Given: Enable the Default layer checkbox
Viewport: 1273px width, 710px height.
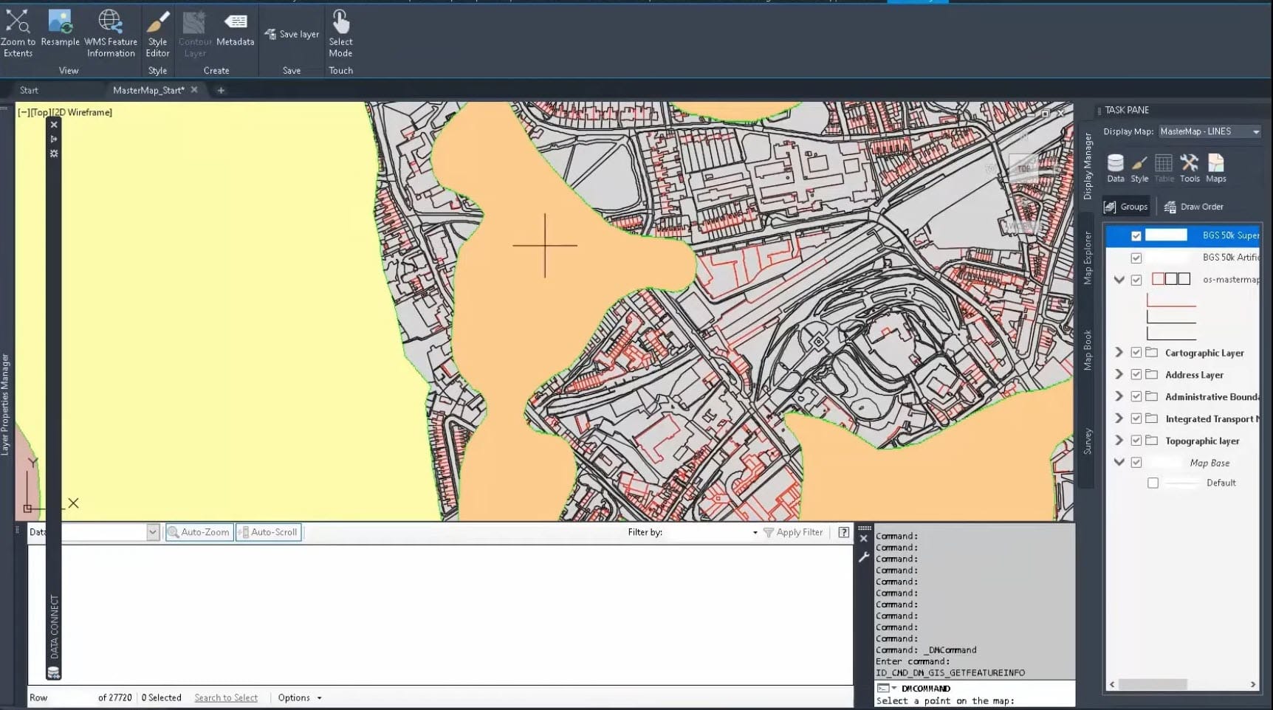Looking at the screenshot, I should [x=1153, y=483].
